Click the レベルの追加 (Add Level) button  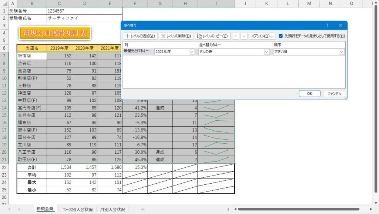coord(140,36)
